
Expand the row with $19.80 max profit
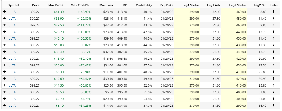pos(5,45)
